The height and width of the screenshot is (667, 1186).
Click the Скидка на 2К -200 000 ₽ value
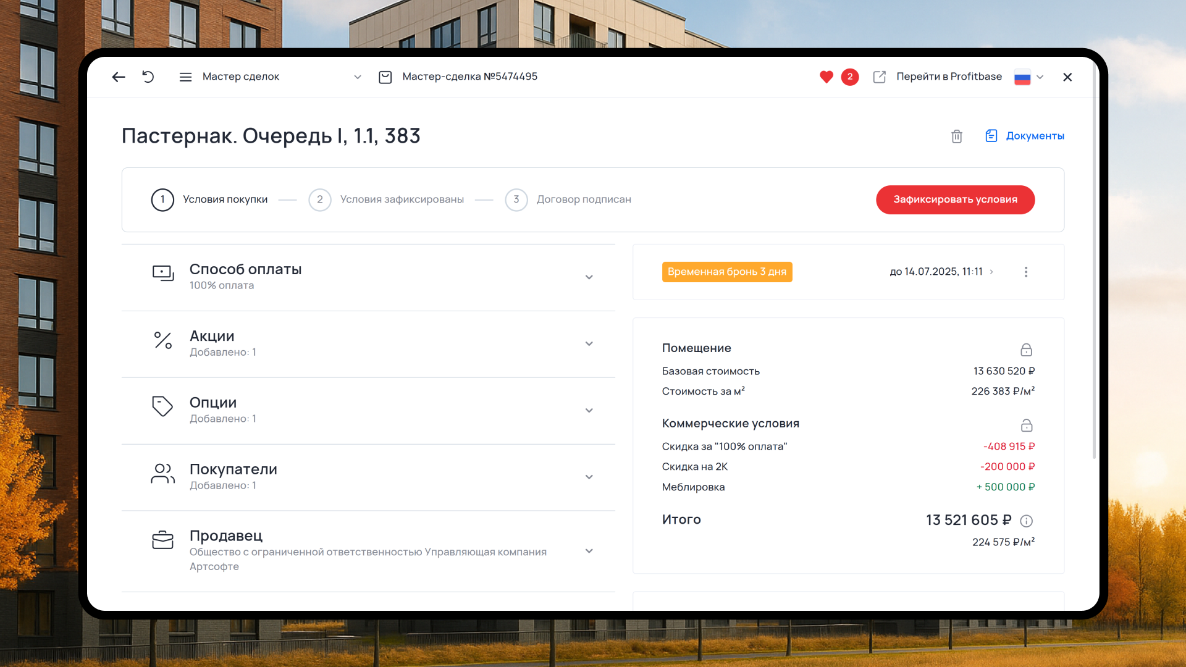[x=1007, y=466]
